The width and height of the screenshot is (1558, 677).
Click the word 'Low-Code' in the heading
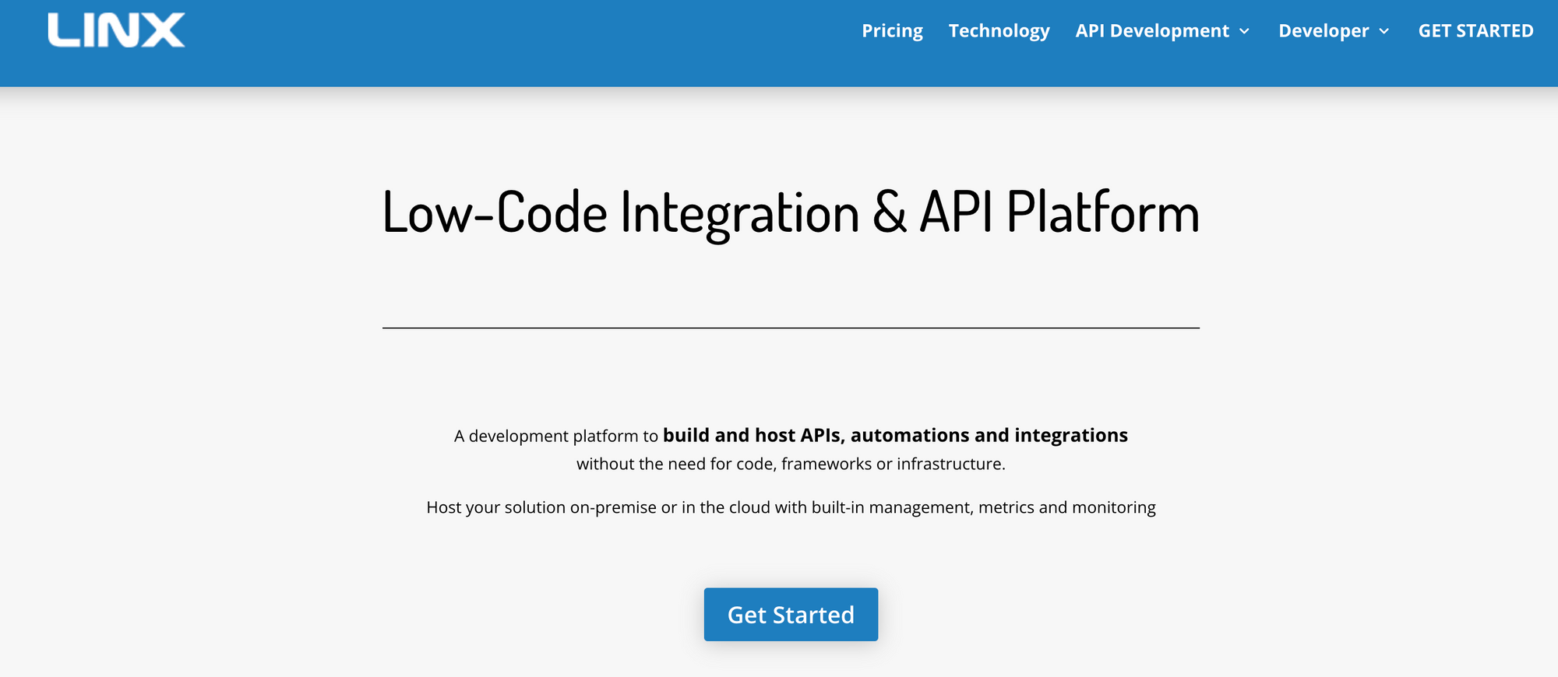point(495,212)
